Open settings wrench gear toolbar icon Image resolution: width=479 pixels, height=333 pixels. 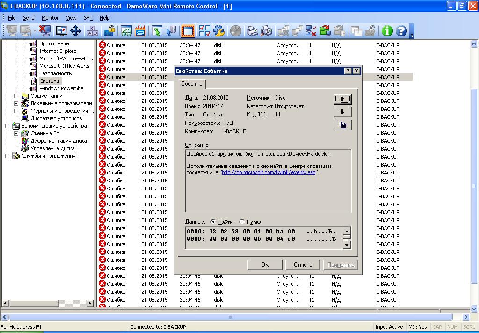(218, 31)
